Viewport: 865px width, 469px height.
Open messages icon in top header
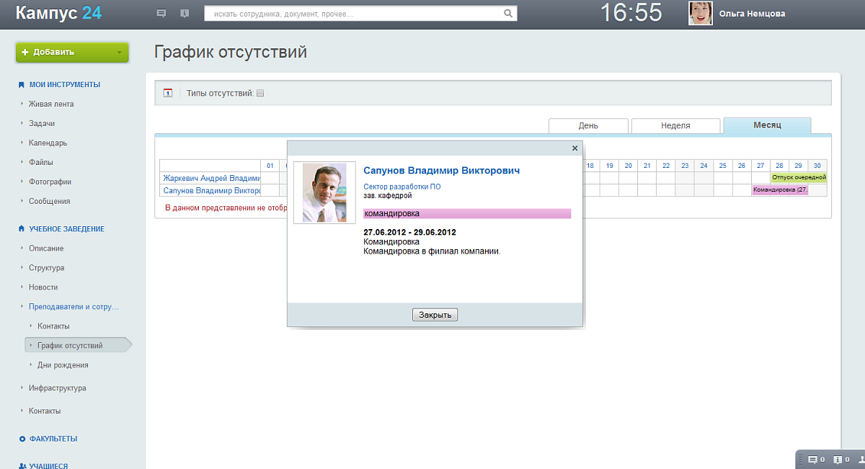tap(161, 13)
